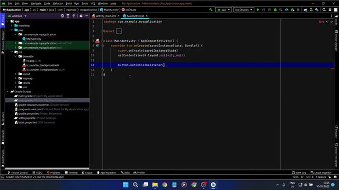339x190 pixels.
Task: Open IDE settings gear in main toolbar
Action: point(330,9)
